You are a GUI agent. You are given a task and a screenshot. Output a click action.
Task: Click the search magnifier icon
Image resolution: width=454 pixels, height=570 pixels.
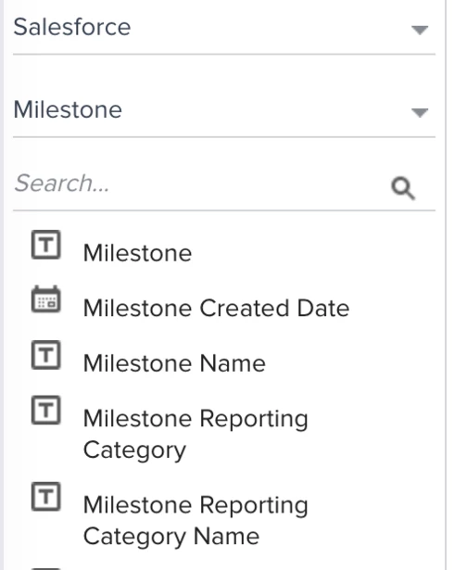[x=403, y=188]
